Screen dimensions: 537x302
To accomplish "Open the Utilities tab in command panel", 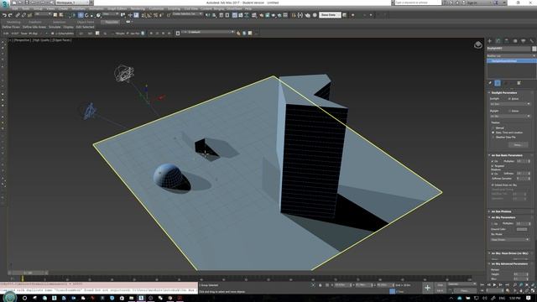I will point(531,41).
